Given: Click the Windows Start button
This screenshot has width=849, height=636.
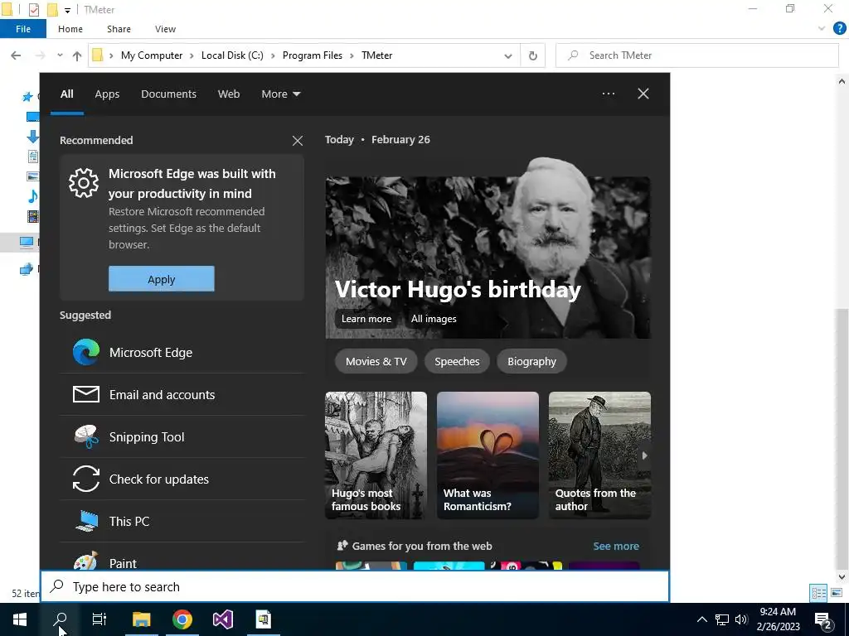Looking at the screenshot, I should click(x=20, y=619).
